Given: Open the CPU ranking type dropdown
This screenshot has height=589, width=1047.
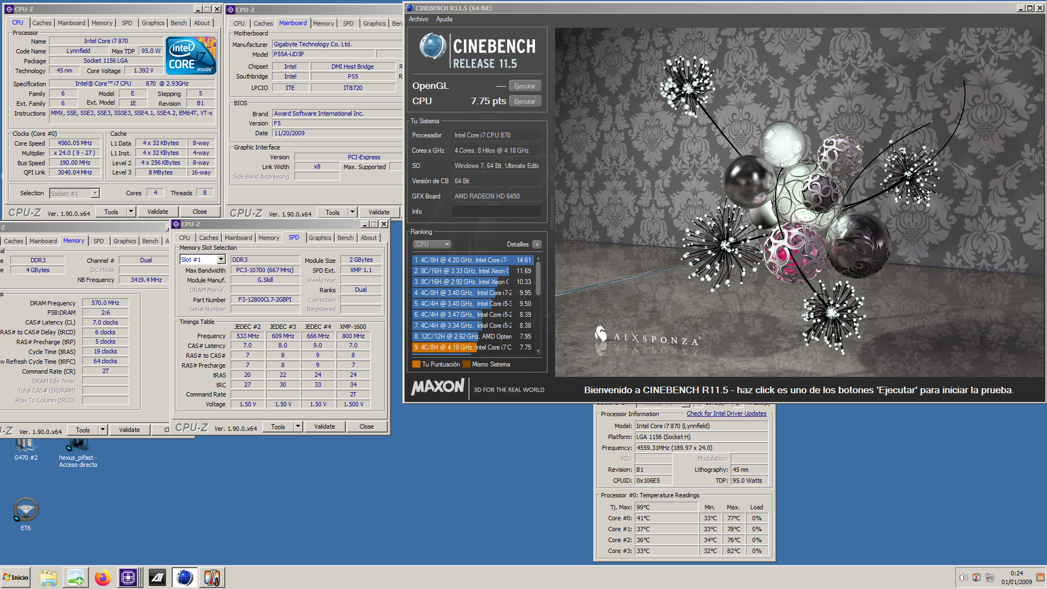Looking at the screenshot, I should point(432,244).
